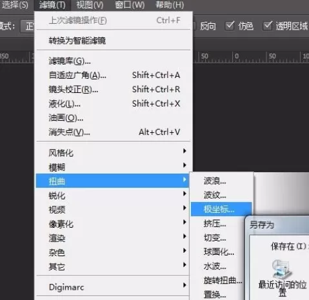This screenshot has height=300, width=309.
Task: Expand the 风格化 submenu
Action: click(x=114, y=152)
